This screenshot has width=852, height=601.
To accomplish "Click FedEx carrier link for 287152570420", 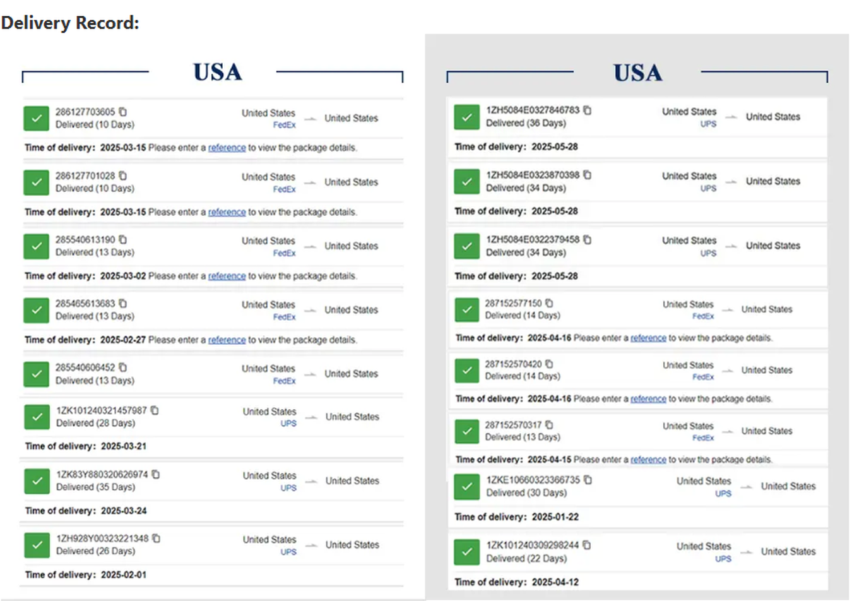I will [x=703, y=377].
